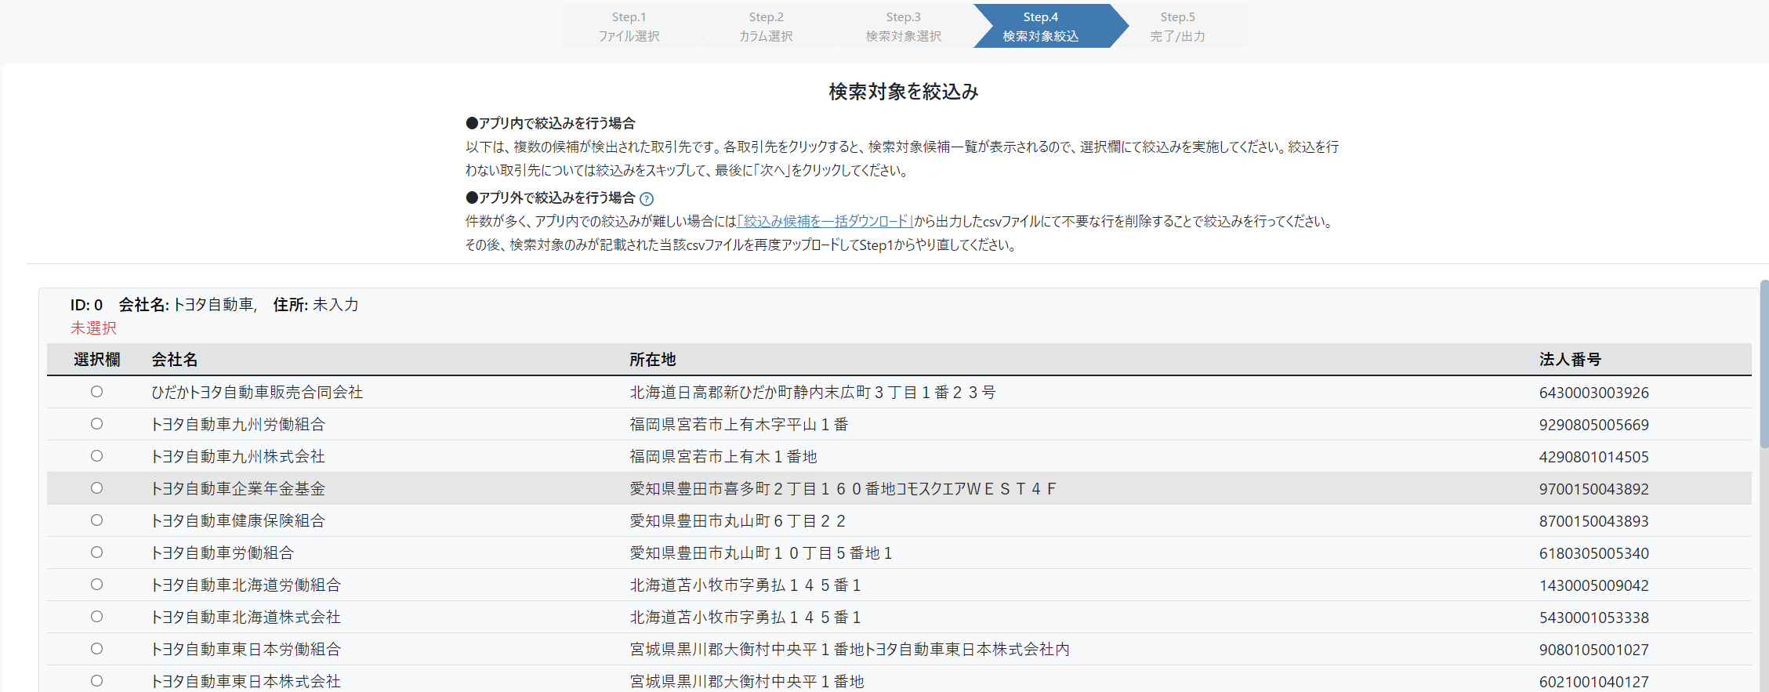Screen dimensions: 1769x692
Task: Select radio for トヨタ自動車北海道労働組合
Action: (96, 585)
